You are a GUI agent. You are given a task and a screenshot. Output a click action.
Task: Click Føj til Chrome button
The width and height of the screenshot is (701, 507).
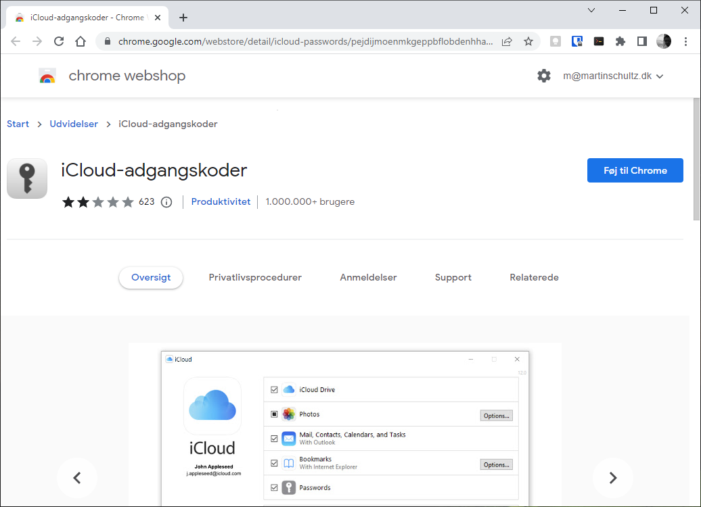click(x=635, y=170)
